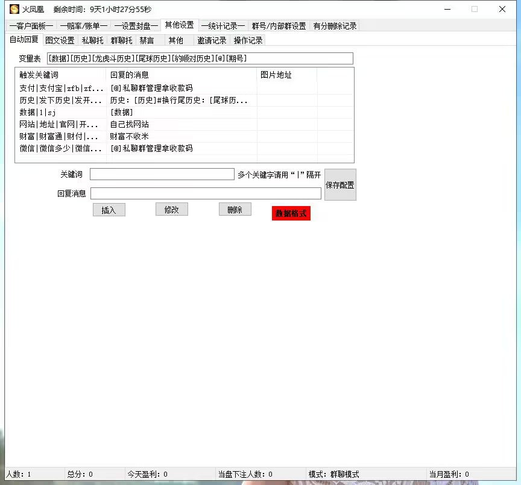Save settings with the 保存配置 button
Image resolution: width=521 pixels, height=485 pixels.
tap(340, 185)
